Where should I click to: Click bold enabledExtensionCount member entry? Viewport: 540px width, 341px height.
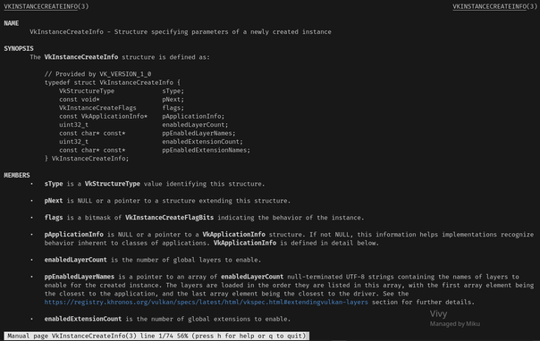pos(83,319)
